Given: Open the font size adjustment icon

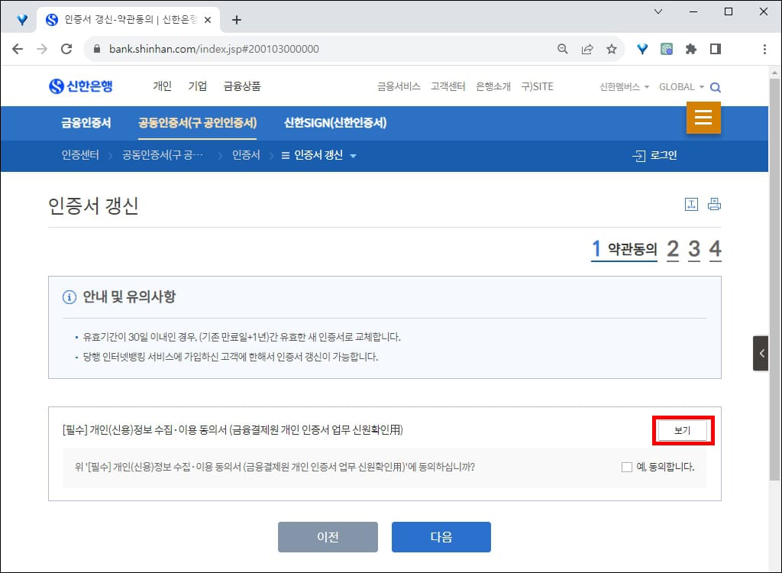Looking at the screenshot, I should 693,204.
